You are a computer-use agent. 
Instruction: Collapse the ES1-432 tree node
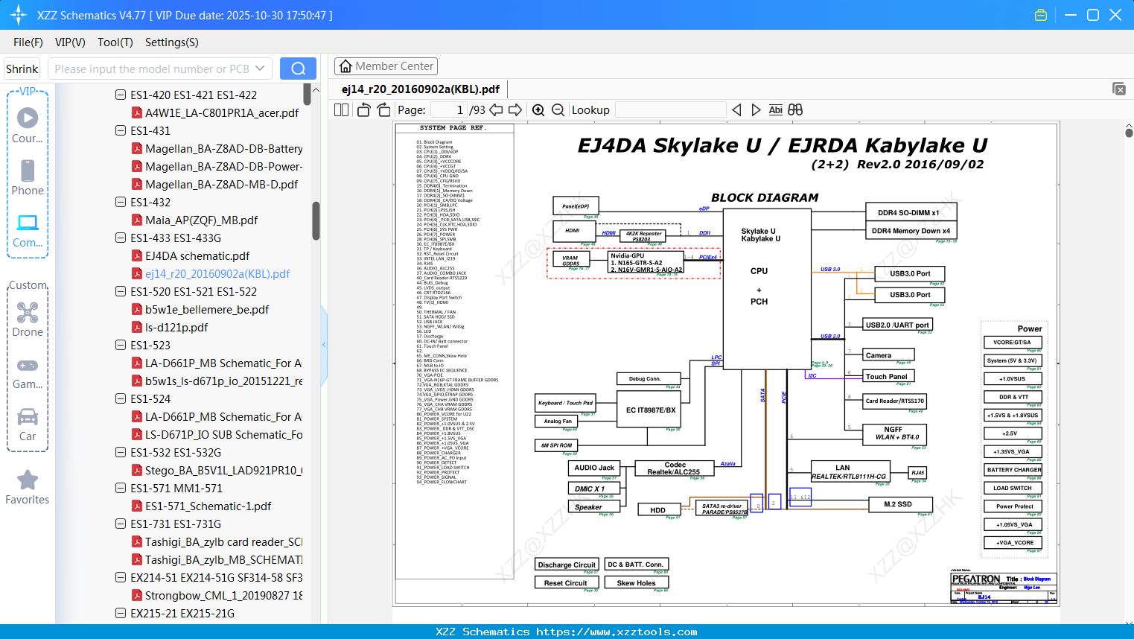pyautogui.click(x=121, y=202)
